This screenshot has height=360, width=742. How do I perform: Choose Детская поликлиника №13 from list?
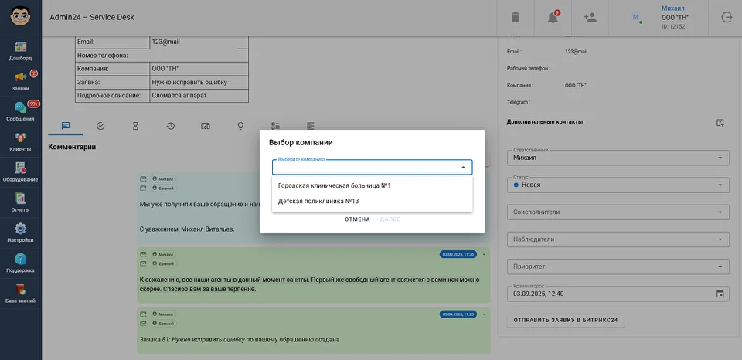[x=318, y=201]
